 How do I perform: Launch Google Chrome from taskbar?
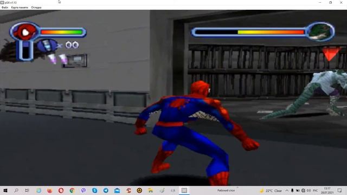(72, 190)
